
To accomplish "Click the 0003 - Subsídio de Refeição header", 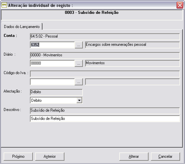I will [92, 13].
